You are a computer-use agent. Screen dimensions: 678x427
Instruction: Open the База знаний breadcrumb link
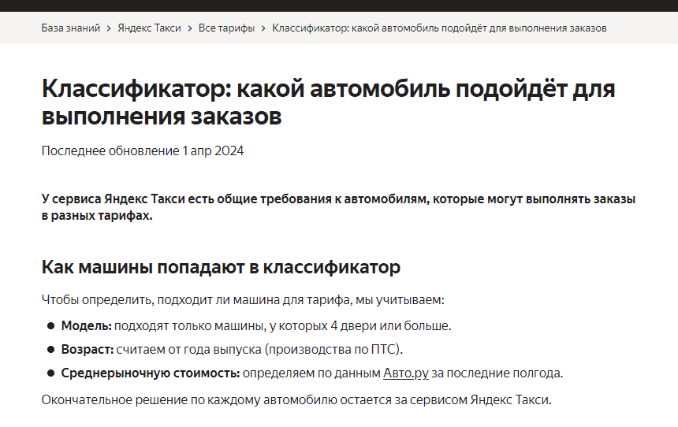71,28
